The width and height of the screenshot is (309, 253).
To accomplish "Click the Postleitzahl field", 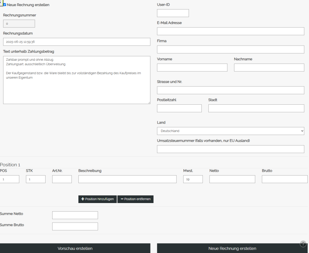I will click(x=179, y=108).
